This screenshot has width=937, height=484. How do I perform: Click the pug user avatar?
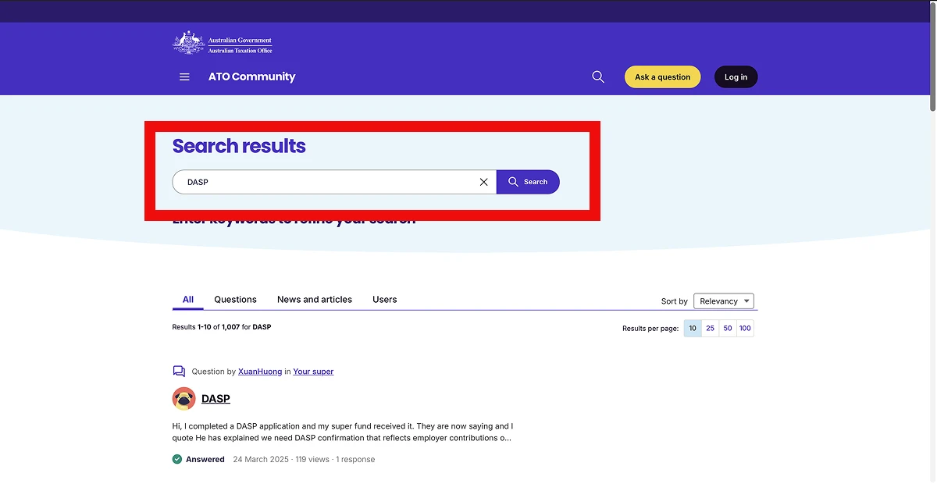(183, 399)
